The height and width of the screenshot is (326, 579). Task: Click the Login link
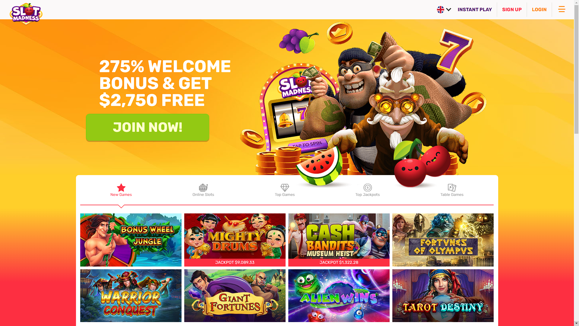pos(539,10)
